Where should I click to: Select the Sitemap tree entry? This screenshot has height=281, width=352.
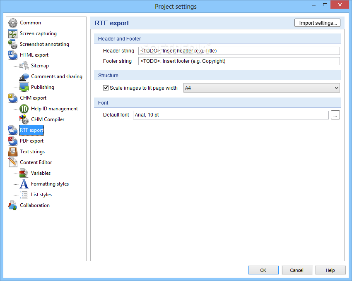click(40, 66)
